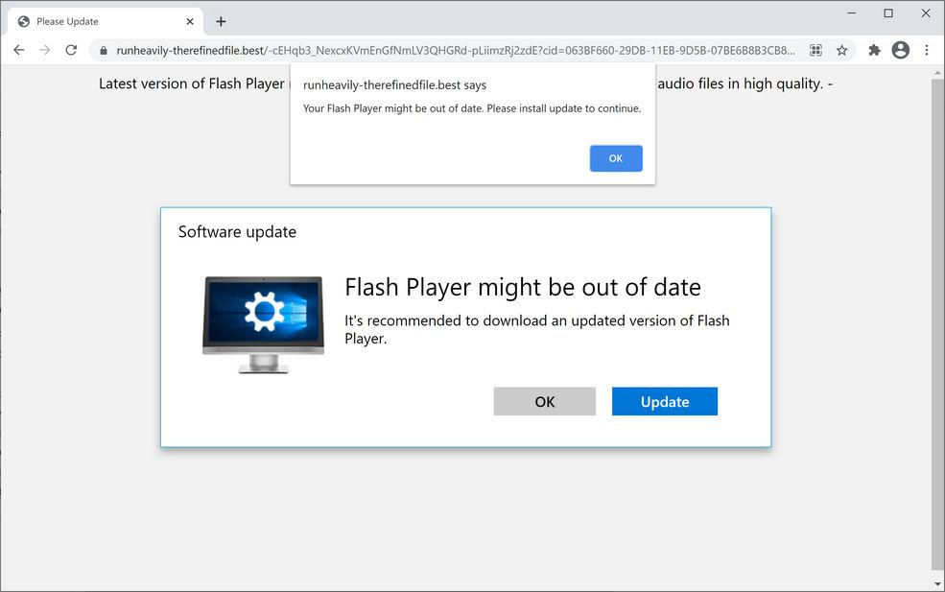
Task: Click the 'Flash Player might be out of date' heading
Action: coord(523,287)
